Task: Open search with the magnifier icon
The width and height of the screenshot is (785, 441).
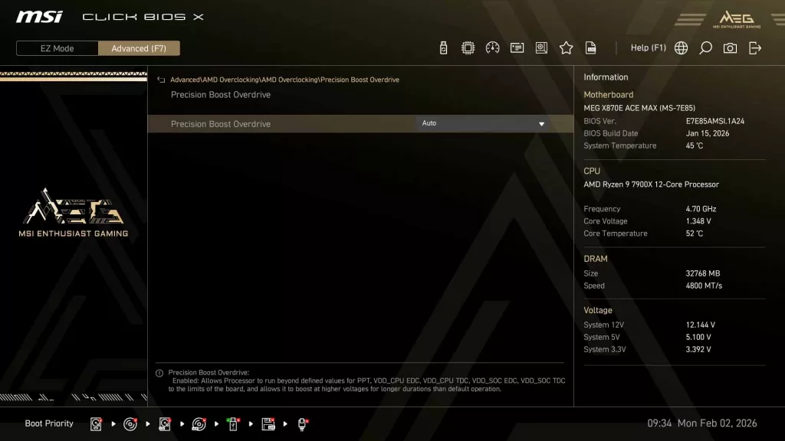Action: point(705,47)
